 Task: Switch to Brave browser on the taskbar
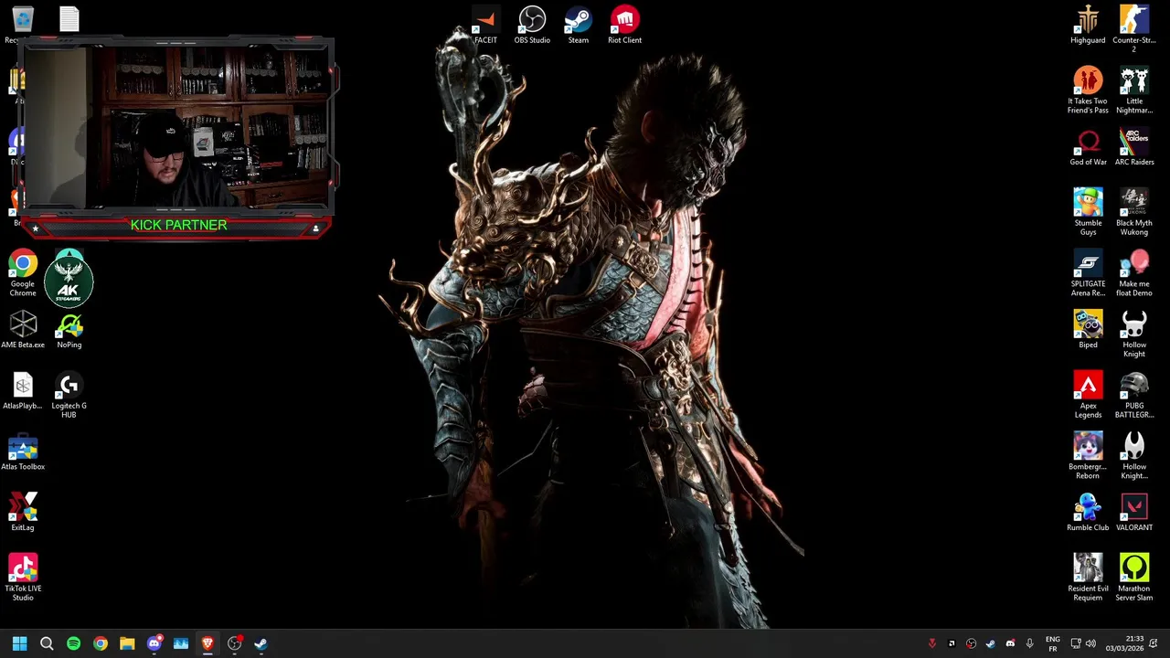click(x=207, y=643)
